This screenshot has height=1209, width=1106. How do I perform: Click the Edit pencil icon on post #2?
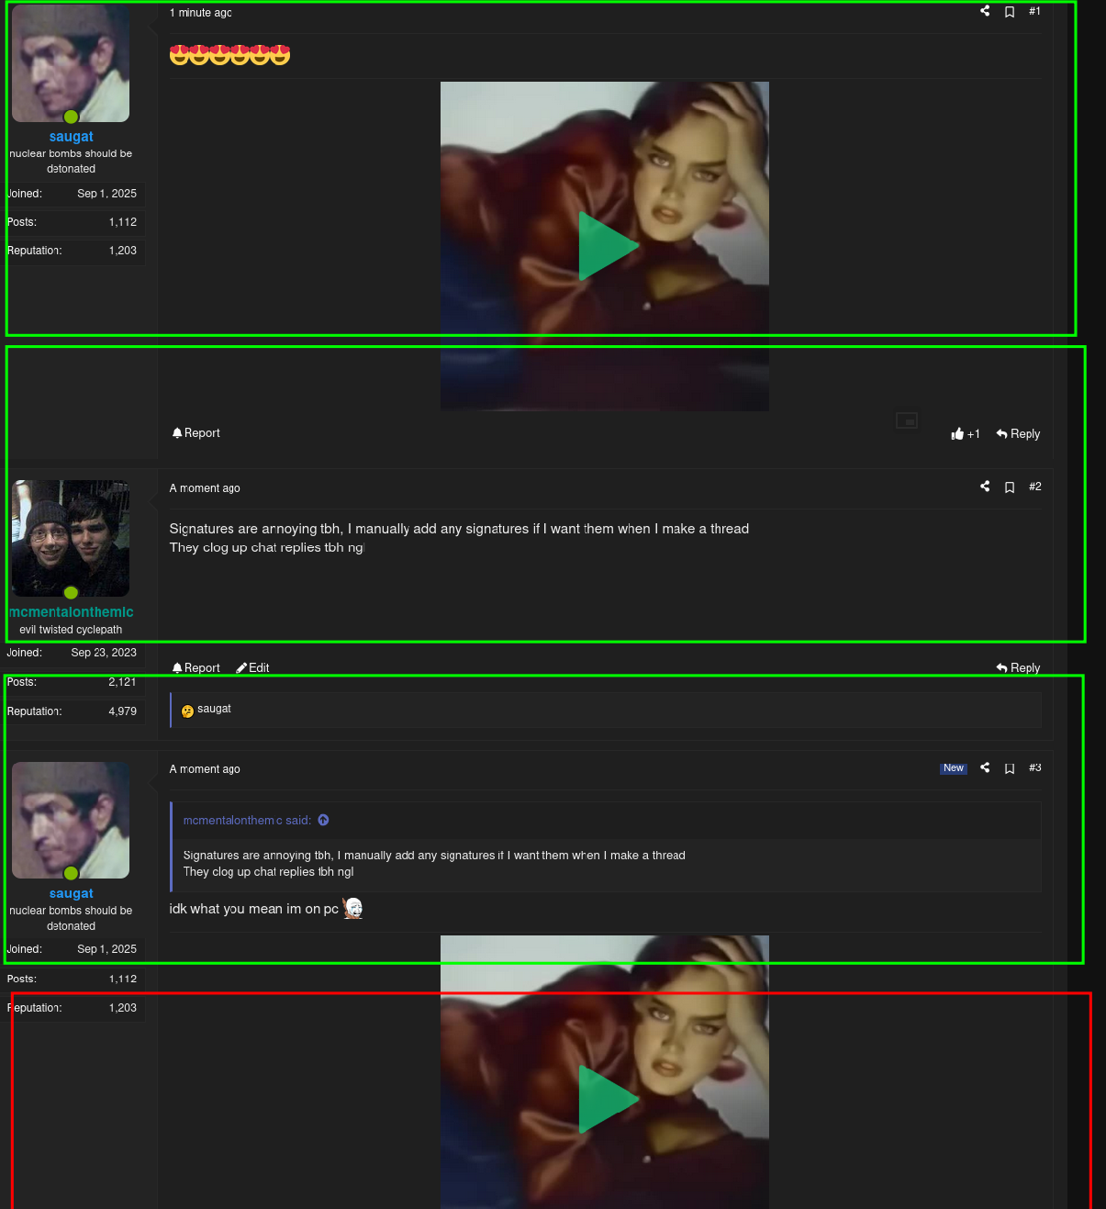(x=240, y=667)
